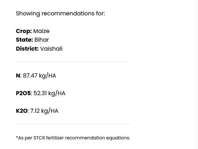Click the word 'STCR' in the footnote
The height and width of the screenshot is (149, 198).
(39, 138)
